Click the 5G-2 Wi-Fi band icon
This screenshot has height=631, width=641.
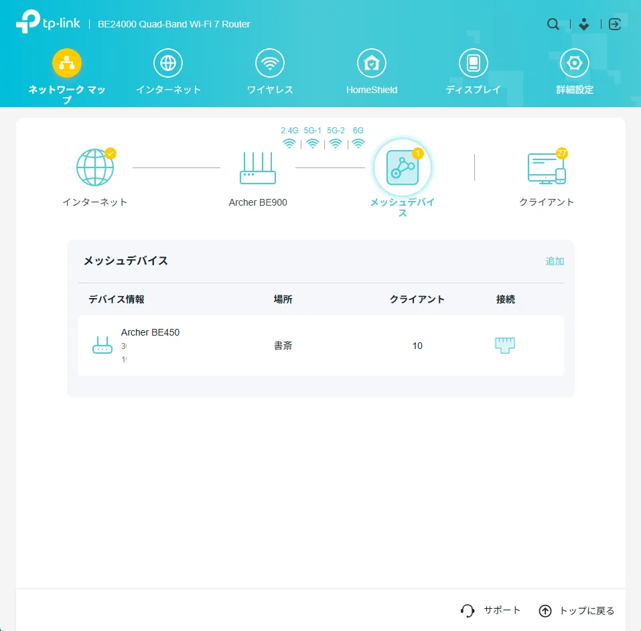(336, 143)
